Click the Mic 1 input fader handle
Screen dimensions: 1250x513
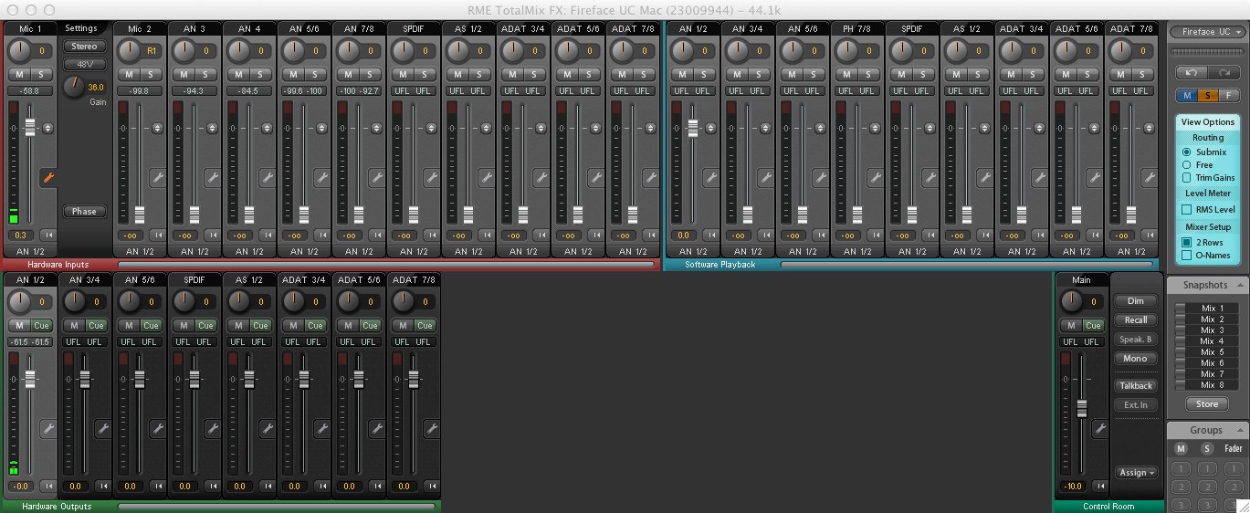coord(29,128)
